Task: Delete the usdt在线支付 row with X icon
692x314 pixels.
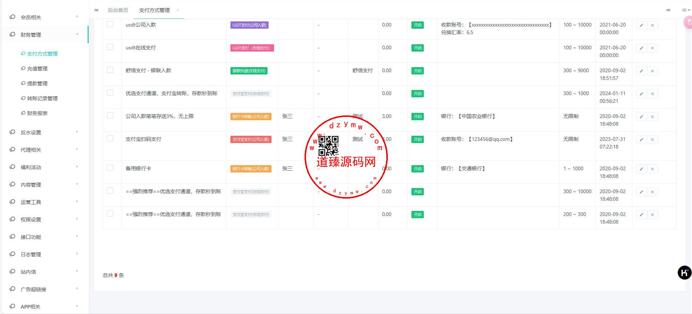Action: [x=652, y=48]
